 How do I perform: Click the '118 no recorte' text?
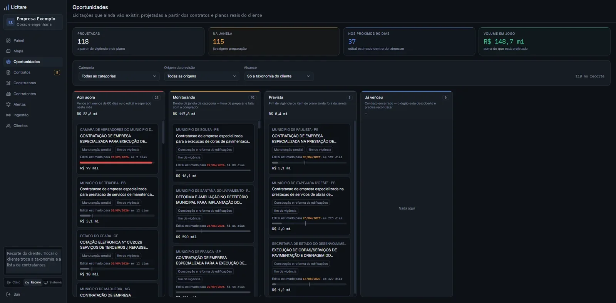pos(590,76)
